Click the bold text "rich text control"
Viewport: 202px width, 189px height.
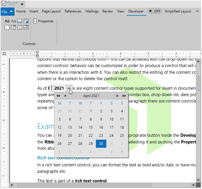tap(91, 181)
